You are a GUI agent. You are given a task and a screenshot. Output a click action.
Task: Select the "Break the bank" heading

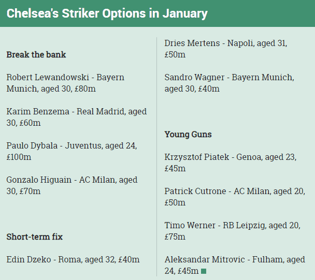36,54
